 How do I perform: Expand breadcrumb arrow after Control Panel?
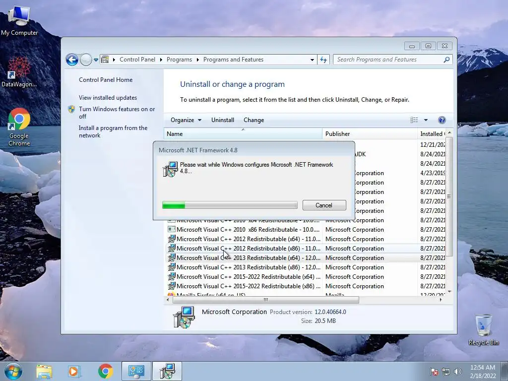tap(161, 60)
